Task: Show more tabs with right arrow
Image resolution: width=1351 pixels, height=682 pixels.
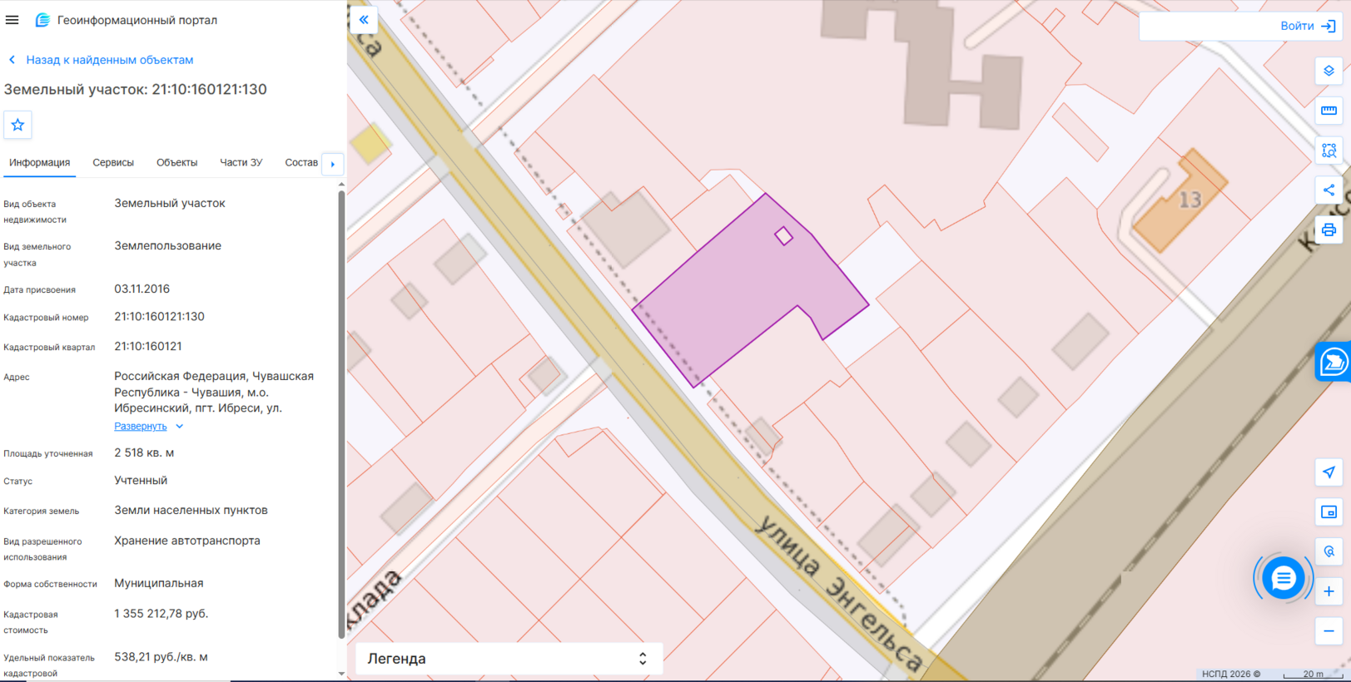Action: (333, 164)
